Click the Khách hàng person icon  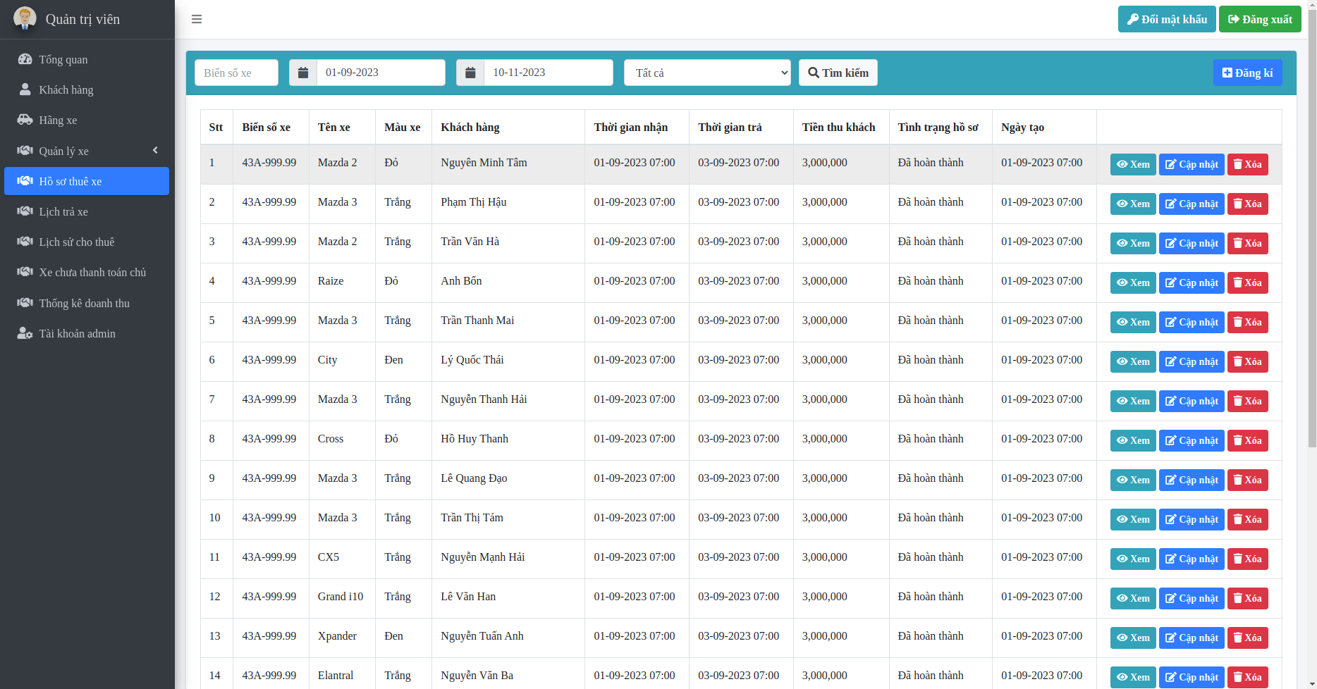(25, 89)
